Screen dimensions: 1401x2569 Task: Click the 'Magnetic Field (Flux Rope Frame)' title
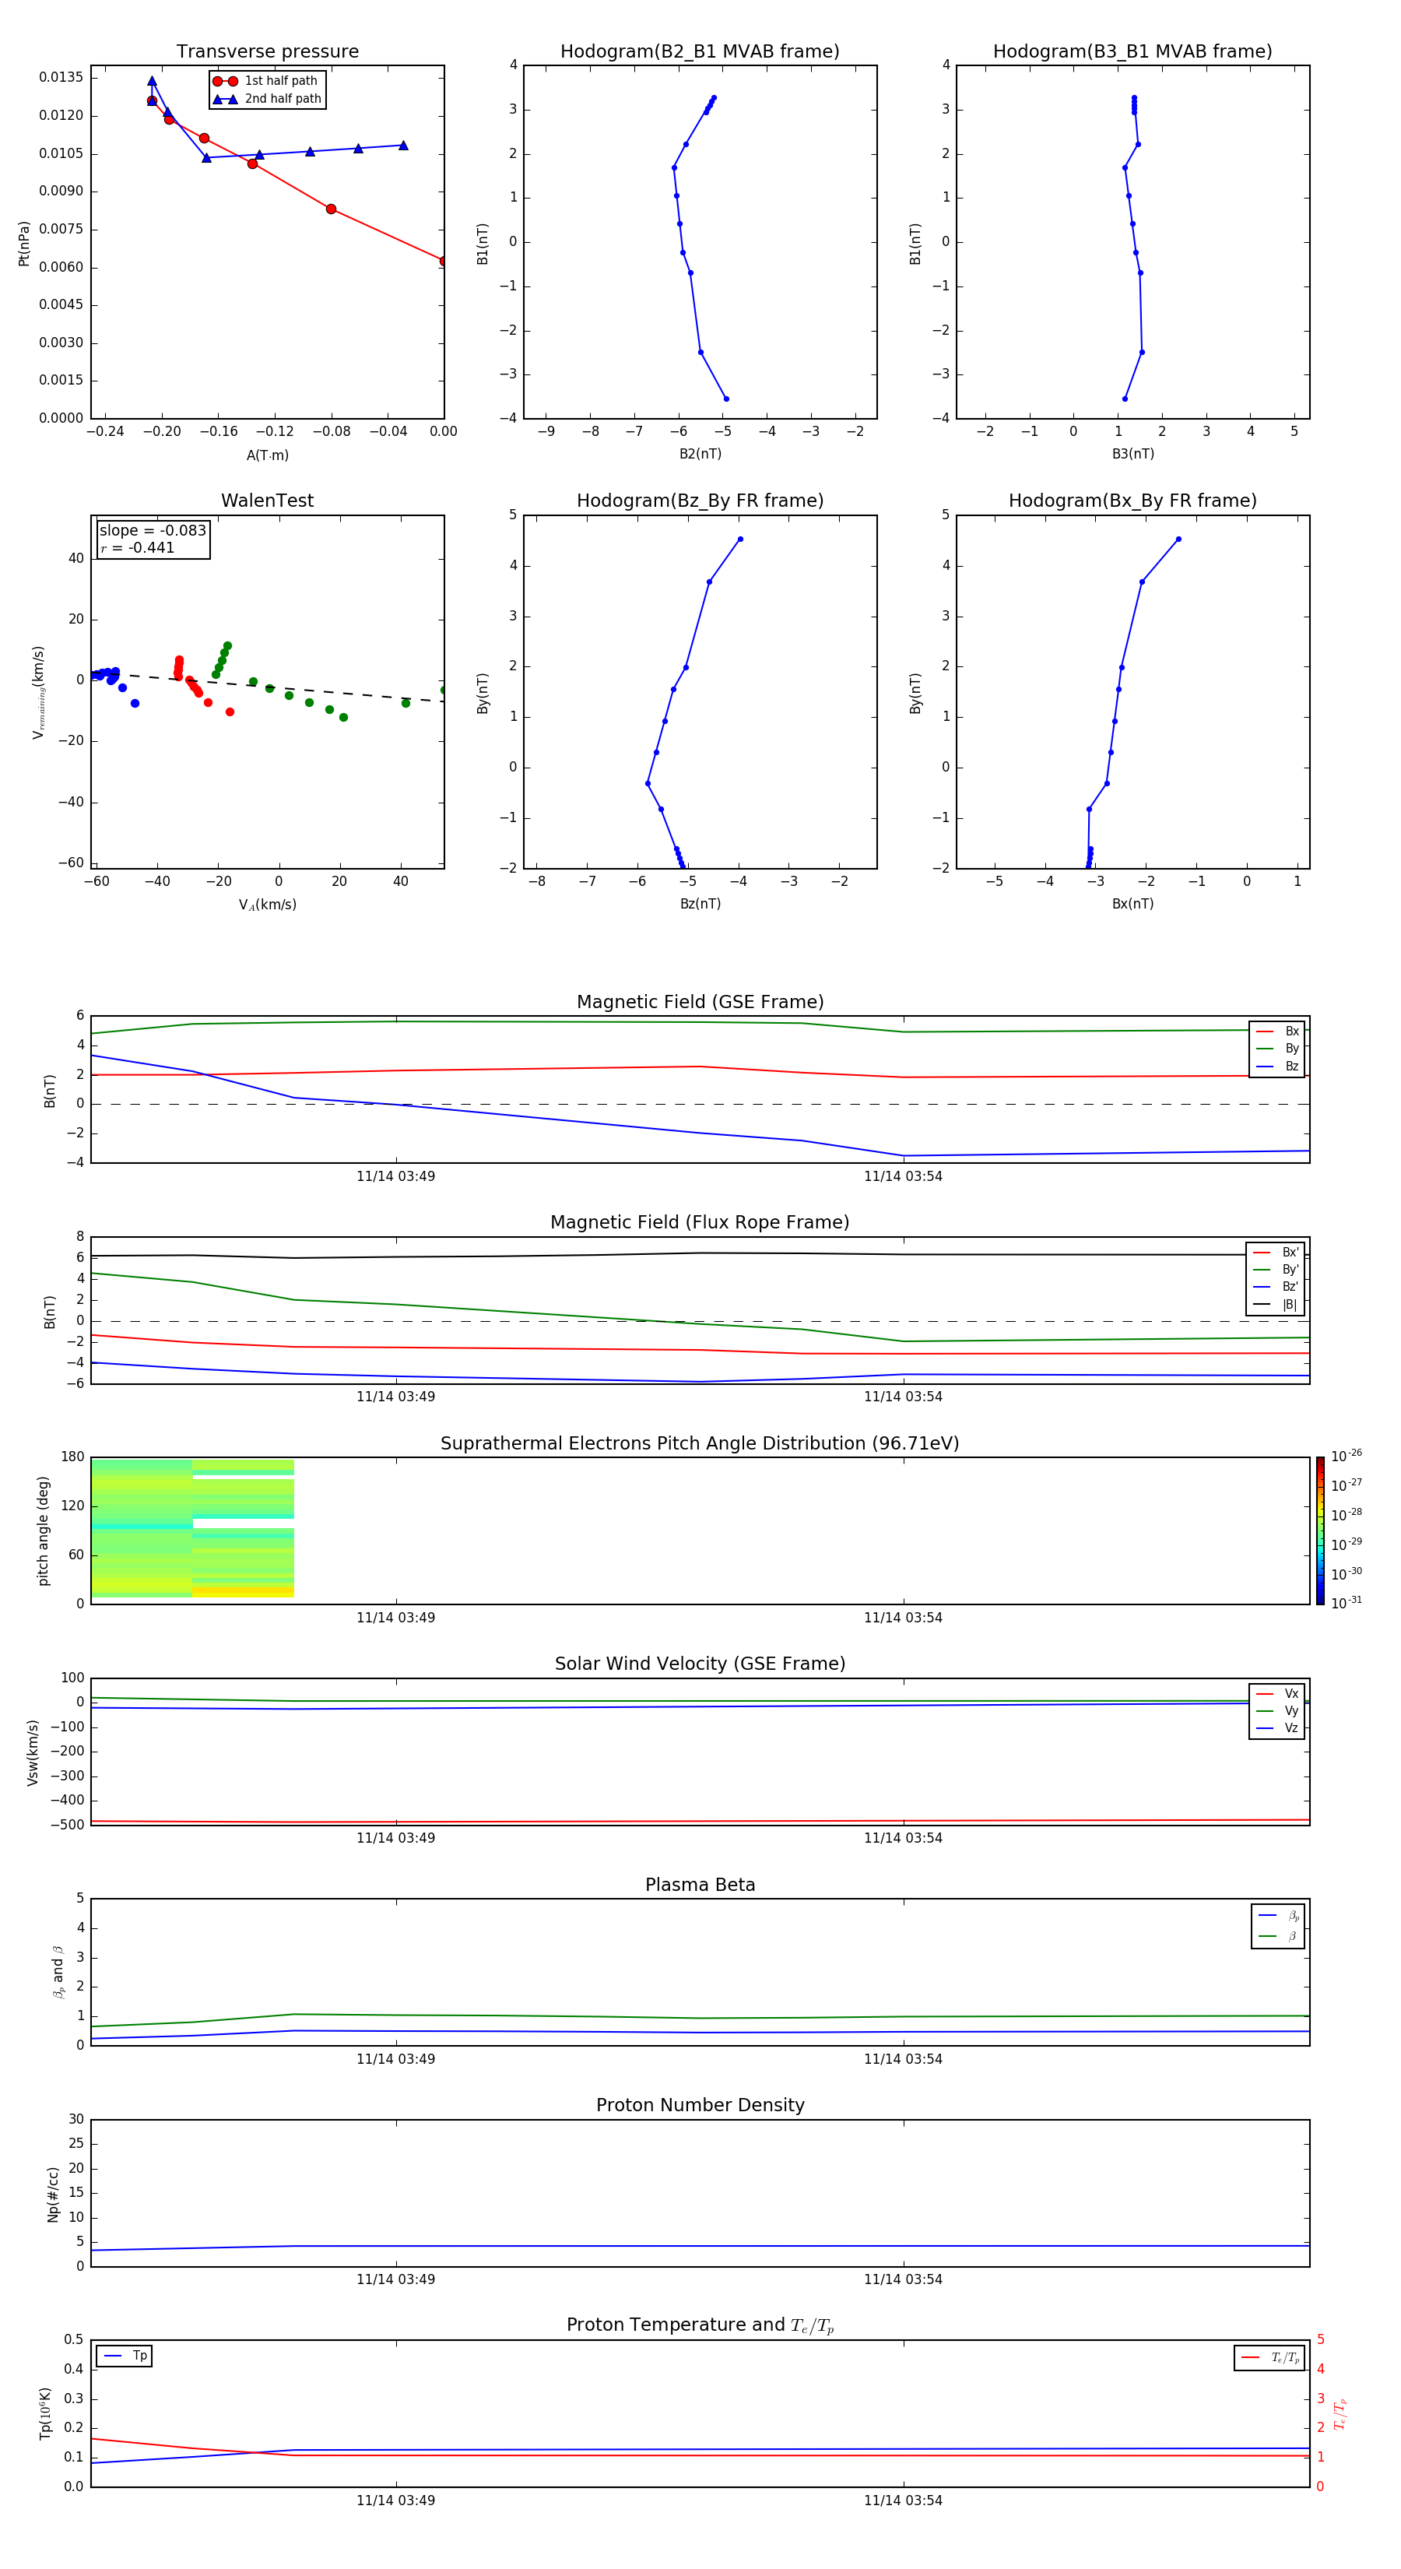point(700,1223)
